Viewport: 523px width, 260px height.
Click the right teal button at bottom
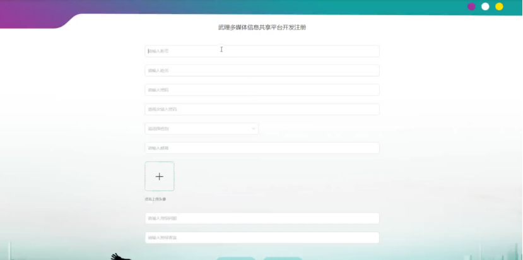coord(283,258)
